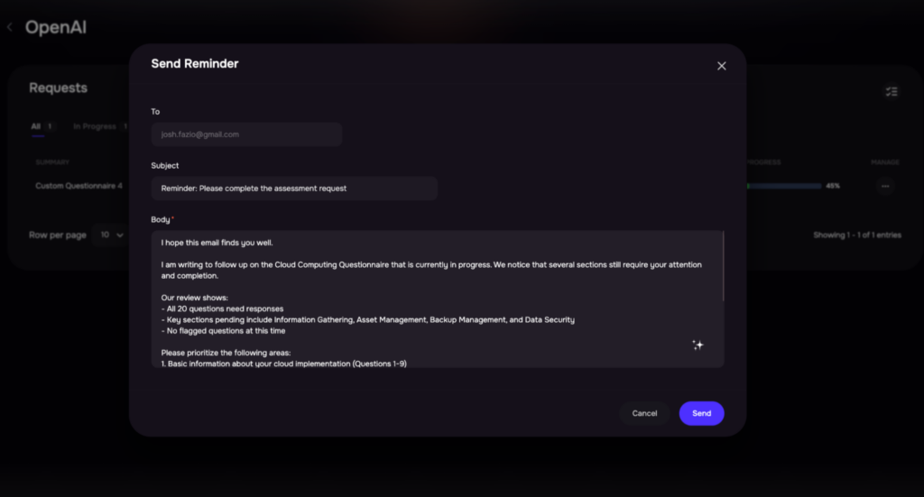The height and width of the screenshot is (497, 924).
Task: Click the Send Reminder dialog heading
Action: (195, 64)
